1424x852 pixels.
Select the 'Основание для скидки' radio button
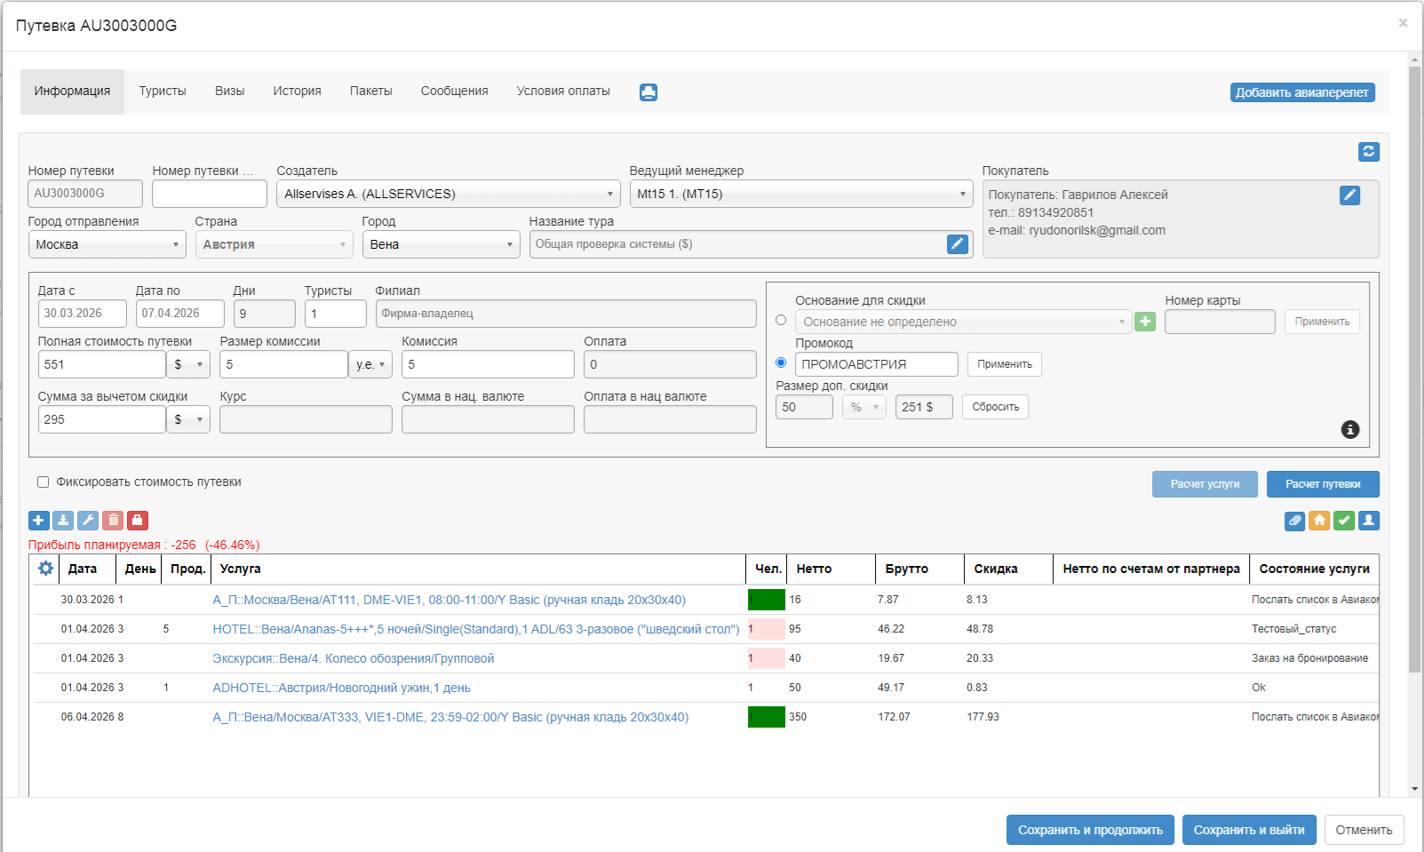tap(781, 320)
